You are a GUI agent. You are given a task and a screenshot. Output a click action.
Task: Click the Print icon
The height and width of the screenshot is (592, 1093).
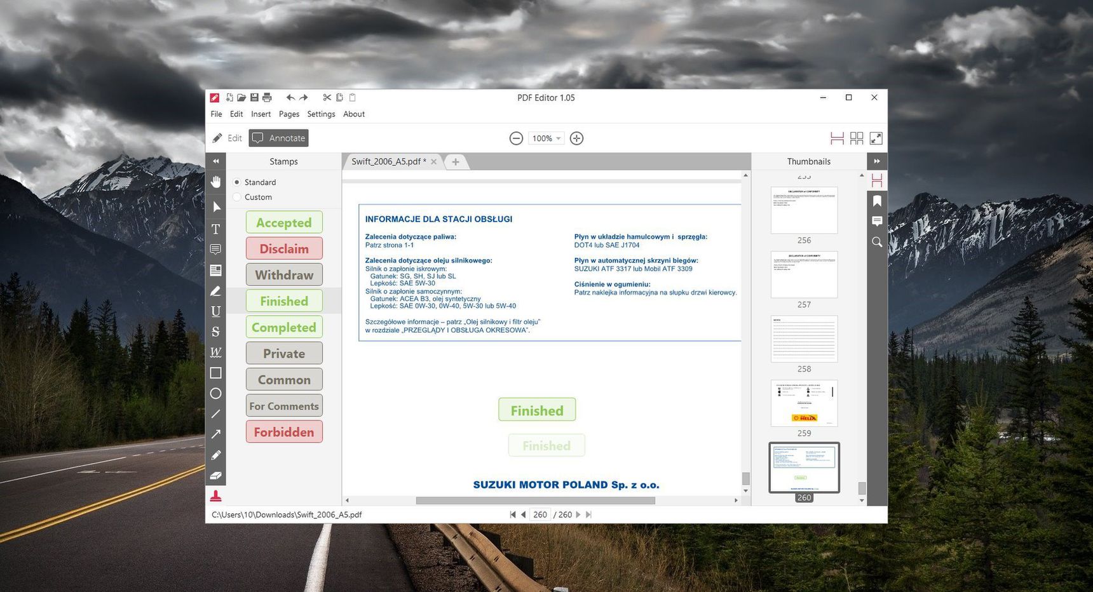(267, 97)
